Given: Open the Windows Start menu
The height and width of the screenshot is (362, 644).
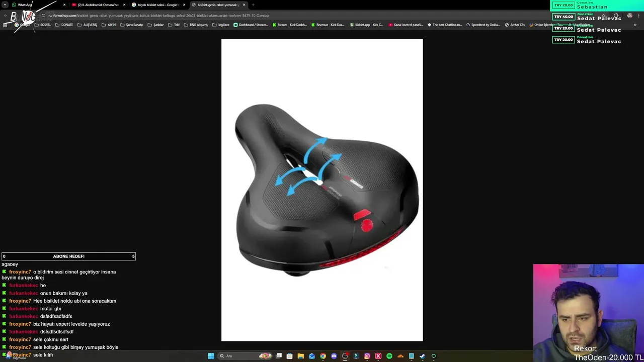Looking at the screenshot, I should [x=211, y=356].
